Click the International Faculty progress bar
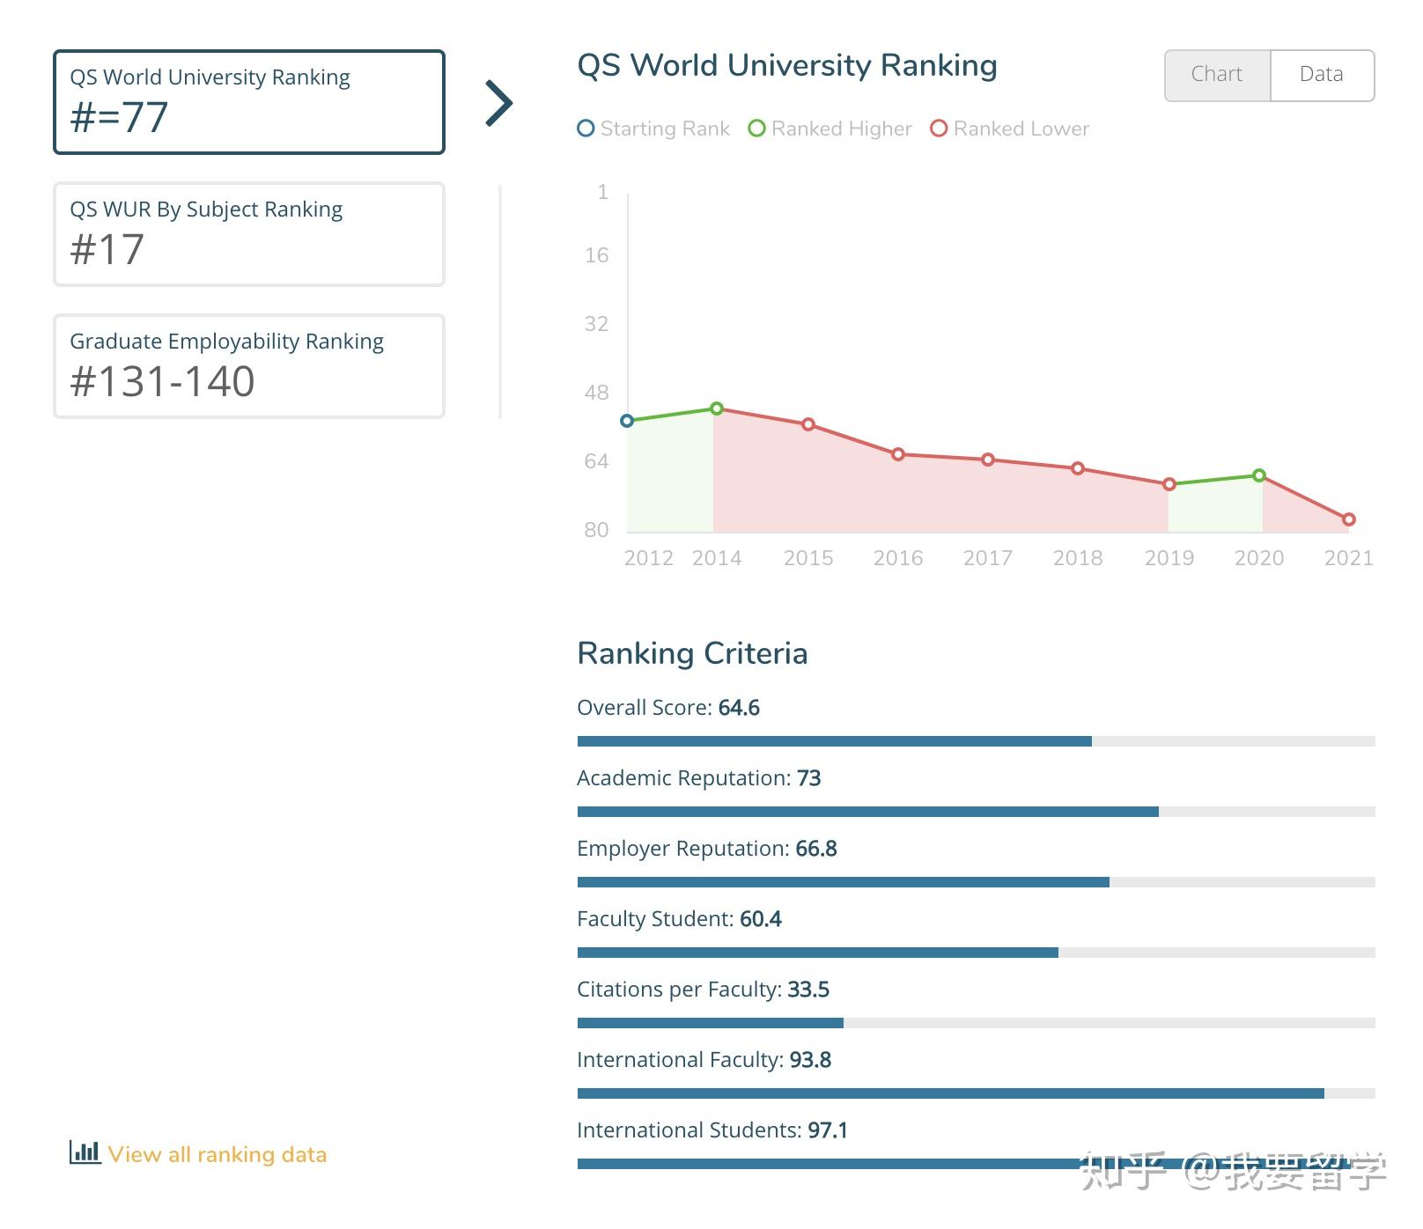This screenshot has height=1229, width=1423. [976, 1093]
